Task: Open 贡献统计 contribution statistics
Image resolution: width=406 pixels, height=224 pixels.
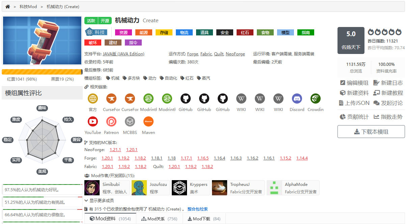Action: 354,117
